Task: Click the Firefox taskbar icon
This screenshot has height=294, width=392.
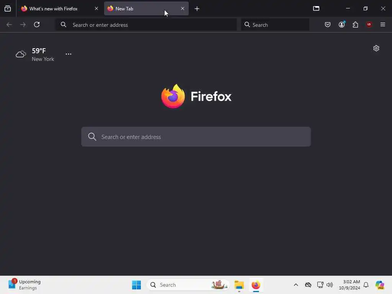Action: [x=256, y=285]
